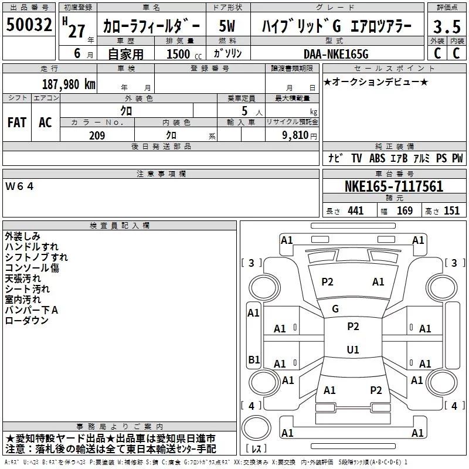Click the spare tire circle above レス

point(256,427)
